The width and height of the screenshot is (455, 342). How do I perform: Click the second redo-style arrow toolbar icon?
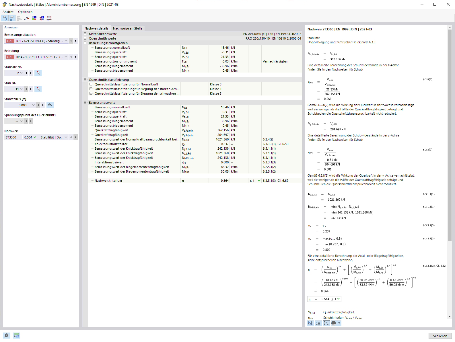pos(12,18)
